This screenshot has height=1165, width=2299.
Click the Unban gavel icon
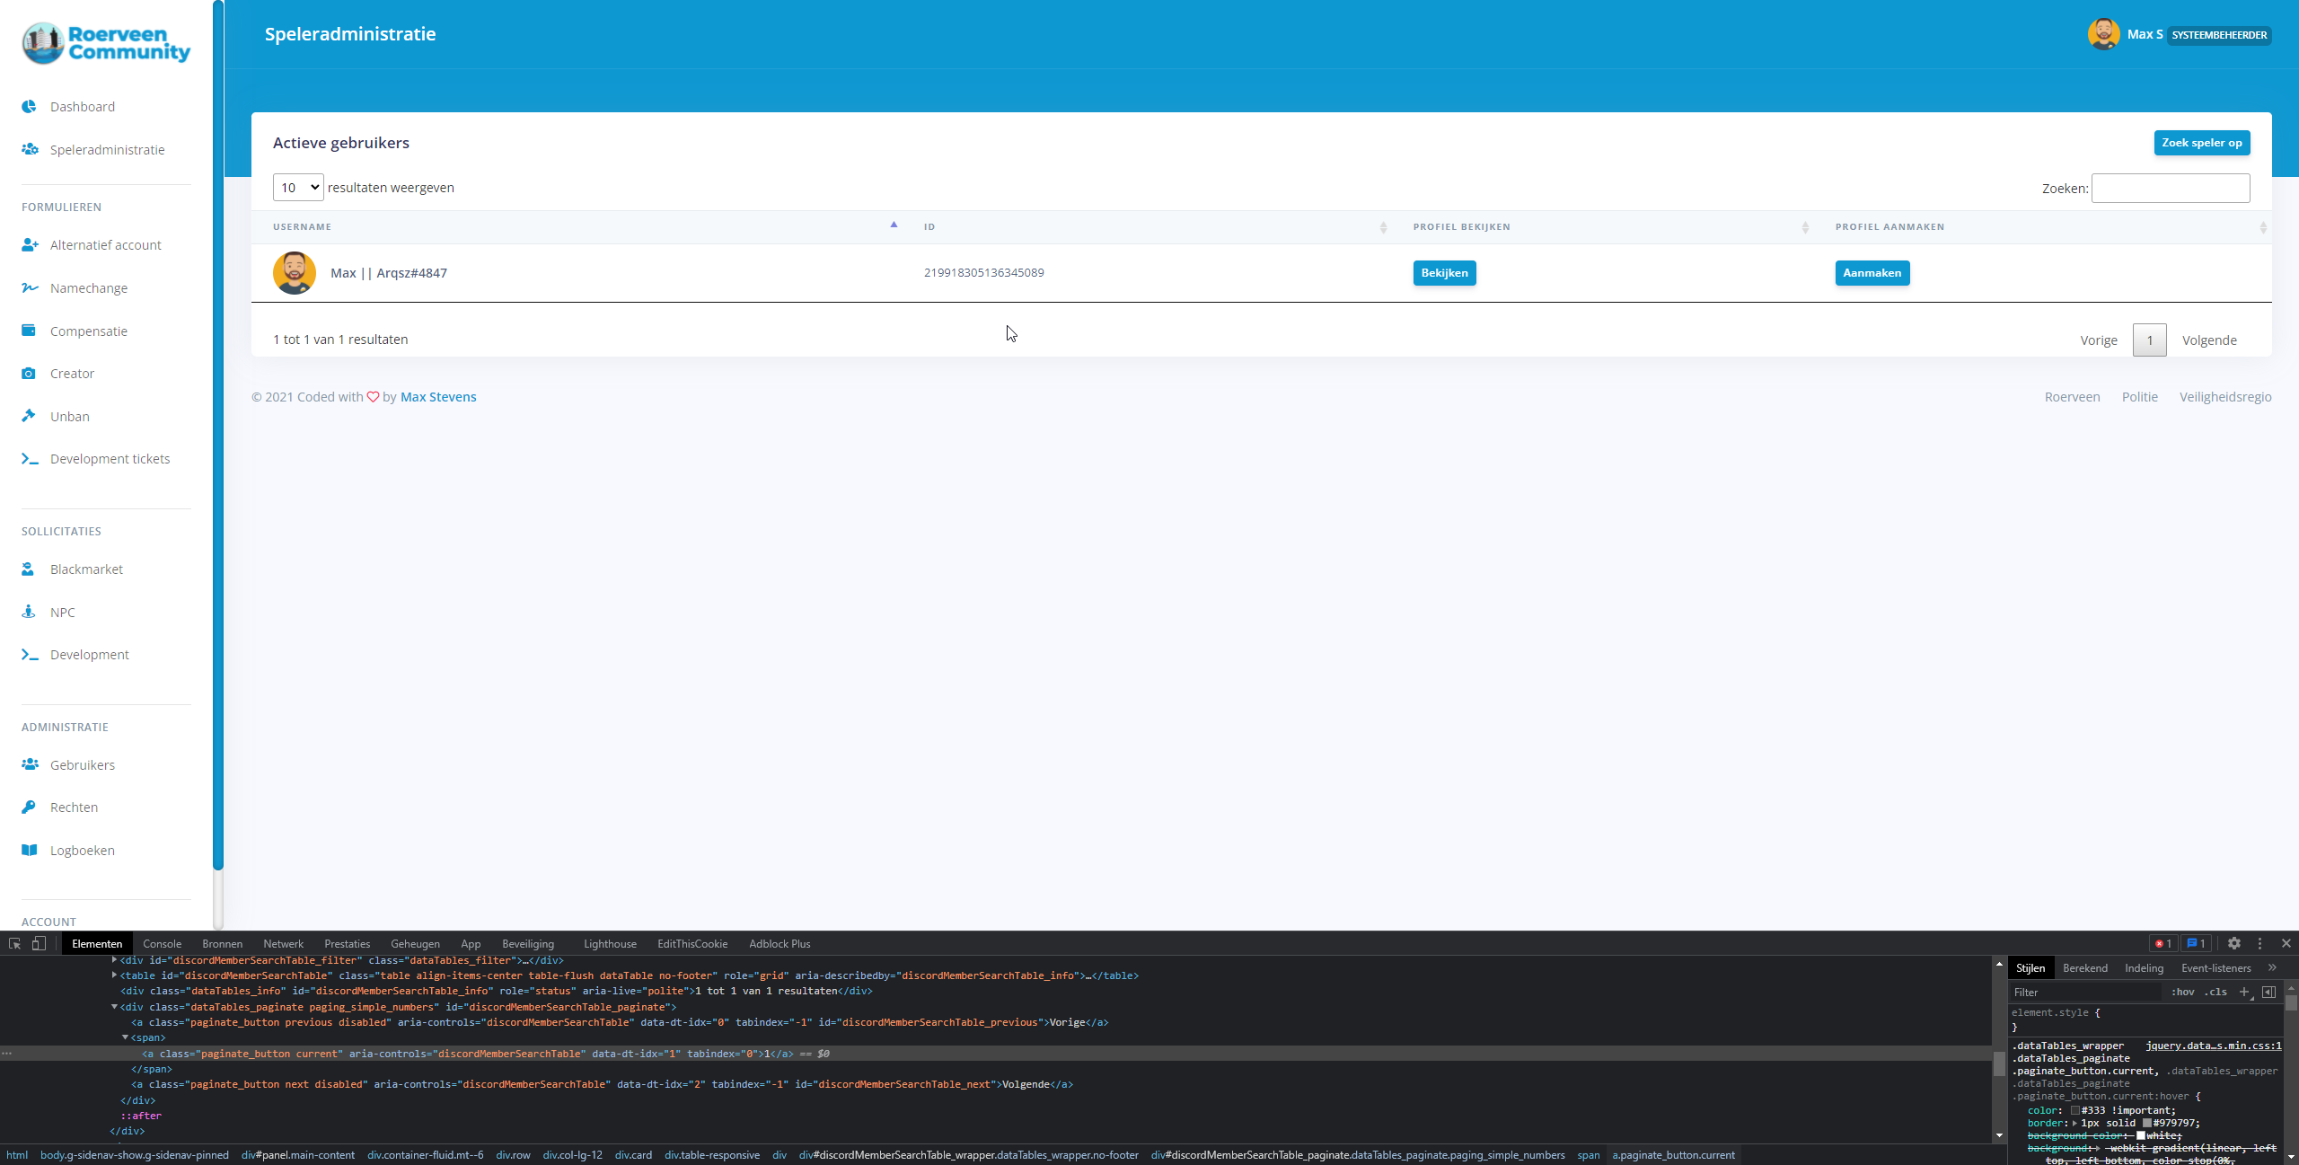point(29,416)
